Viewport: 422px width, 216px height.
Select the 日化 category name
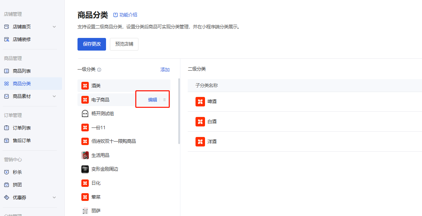click(96, 183)
